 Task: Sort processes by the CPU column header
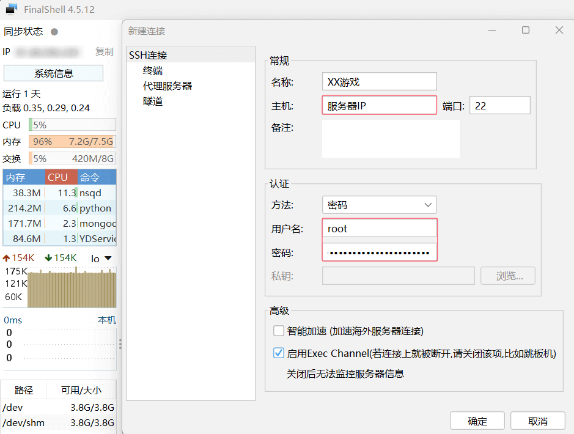(x=57, y=177)
